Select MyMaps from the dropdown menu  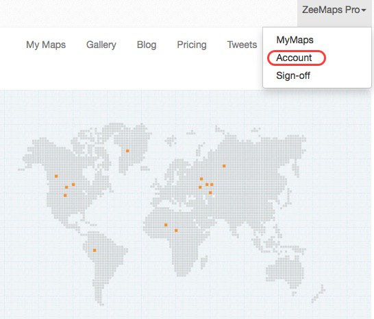295,40
